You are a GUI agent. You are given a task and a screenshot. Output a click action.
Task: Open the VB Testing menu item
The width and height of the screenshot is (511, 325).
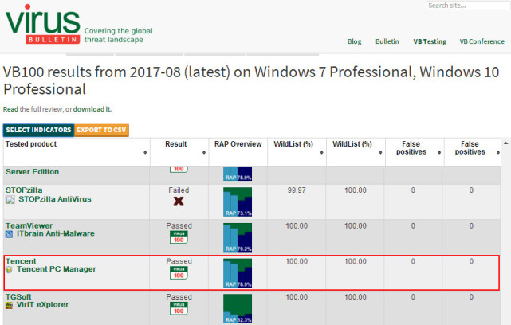click(x=430, y=41)
